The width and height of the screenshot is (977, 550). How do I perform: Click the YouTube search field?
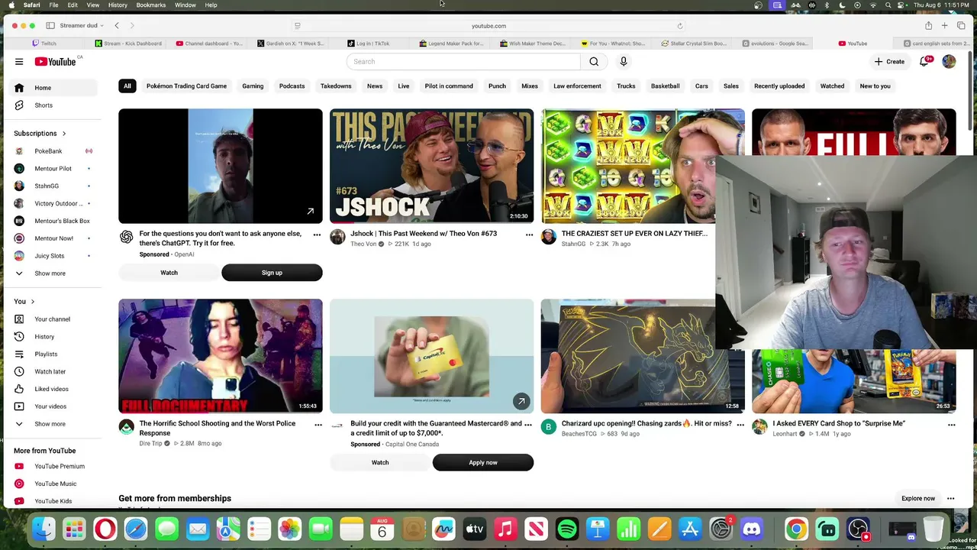click(463, 61)
